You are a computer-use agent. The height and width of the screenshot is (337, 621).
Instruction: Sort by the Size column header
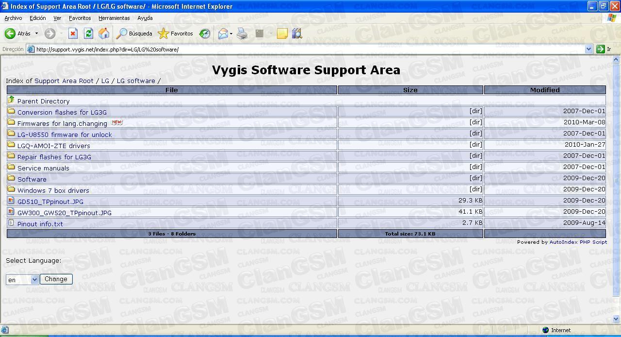click(410, 90)
